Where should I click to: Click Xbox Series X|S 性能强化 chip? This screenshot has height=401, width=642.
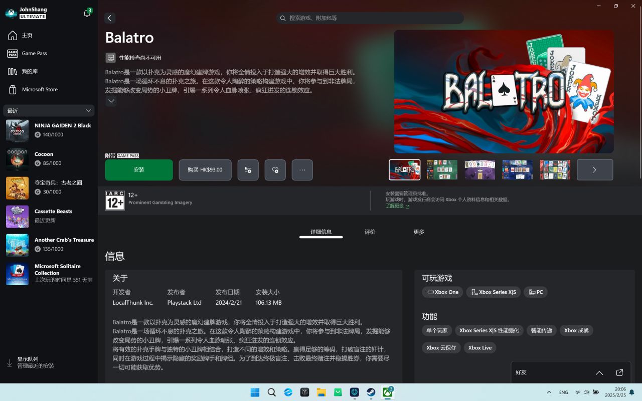(x=489, y=330)
